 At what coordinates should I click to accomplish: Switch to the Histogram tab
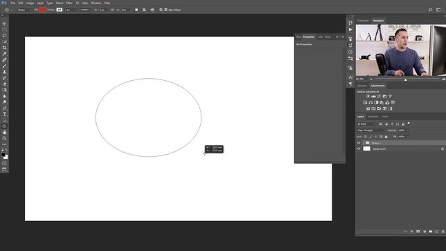click(x=362, y=21)
